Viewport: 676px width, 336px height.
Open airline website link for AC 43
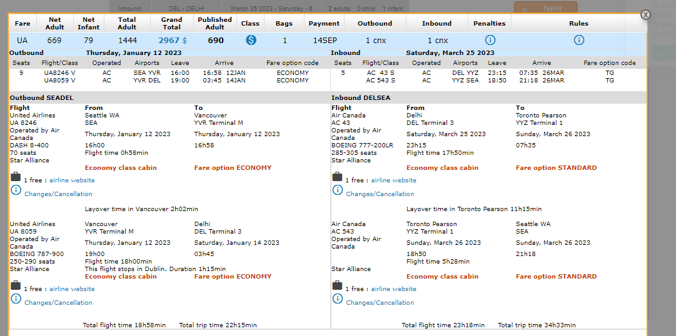(393, 180)
